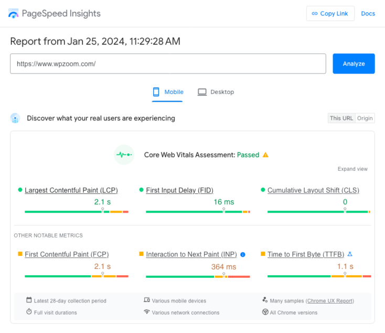This screenshot has height=333, width=385.
Task: Click the 'Various network connections' text
Action: [186, 313]
